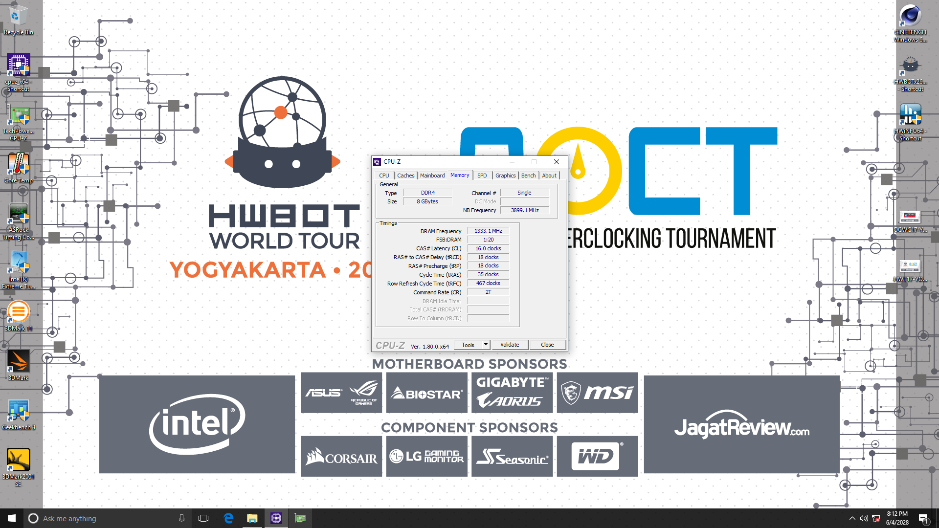The height and width of the screenshot is (528, 939).
Task: Open the Action Center notifications icon
Action: [924, 518]
